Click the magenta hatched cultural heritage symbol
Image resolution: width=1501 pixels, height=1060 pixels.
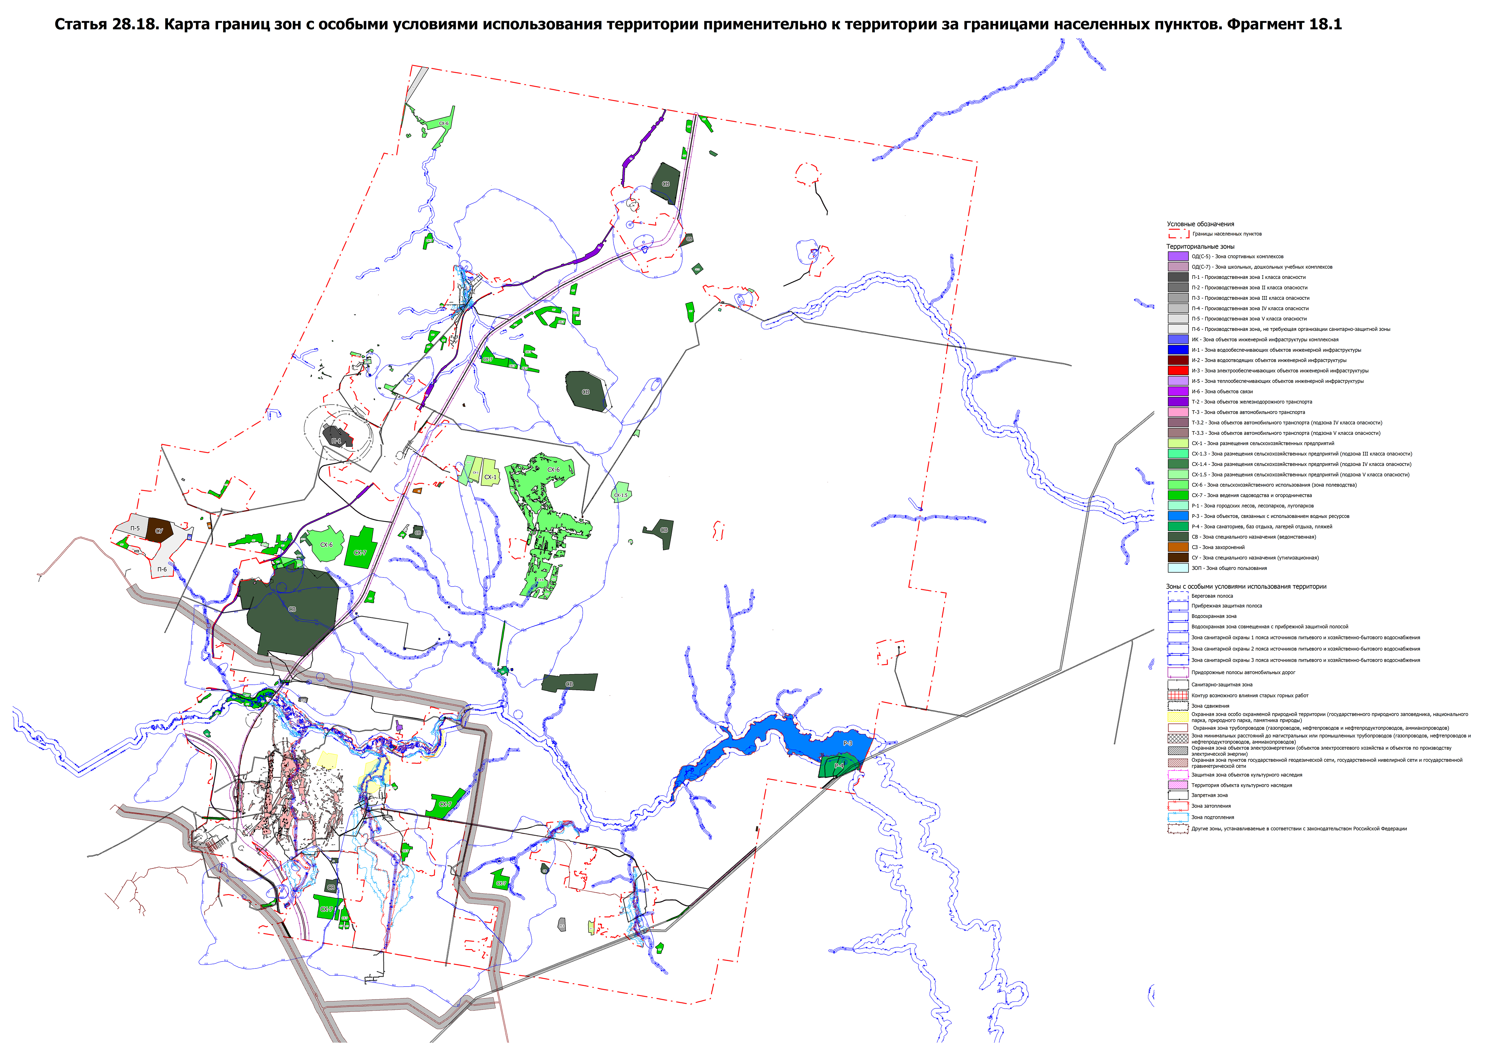1177,785
